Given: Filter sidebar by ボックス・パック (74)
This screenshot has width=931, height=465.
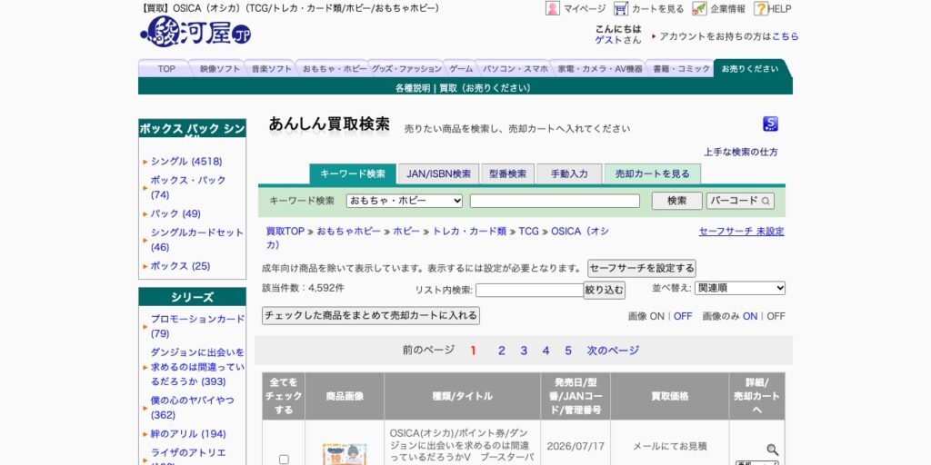Looking at the screenshot, I should [188, 187].
